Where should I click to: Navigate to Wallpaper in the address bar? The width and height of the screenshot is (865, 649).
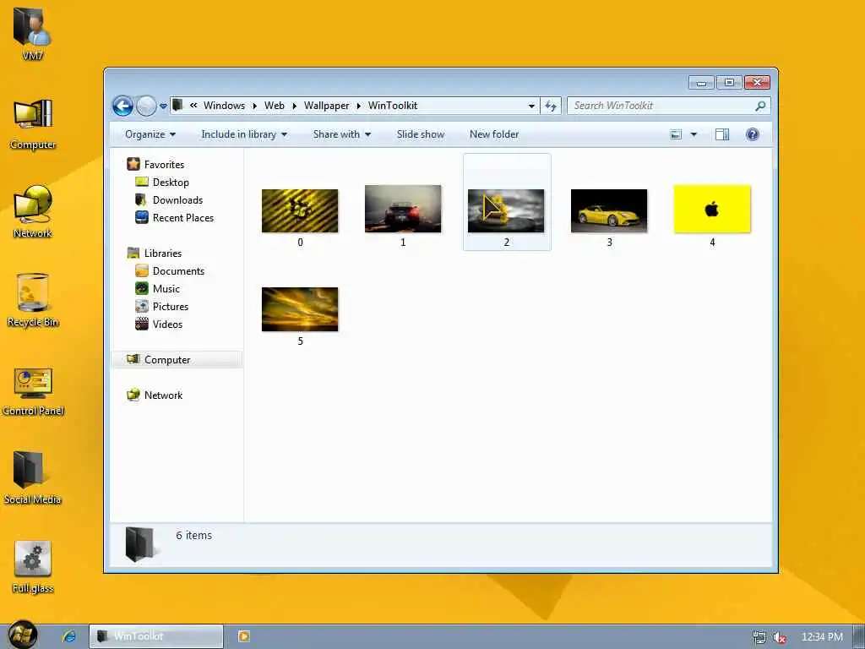coord(327,106)
